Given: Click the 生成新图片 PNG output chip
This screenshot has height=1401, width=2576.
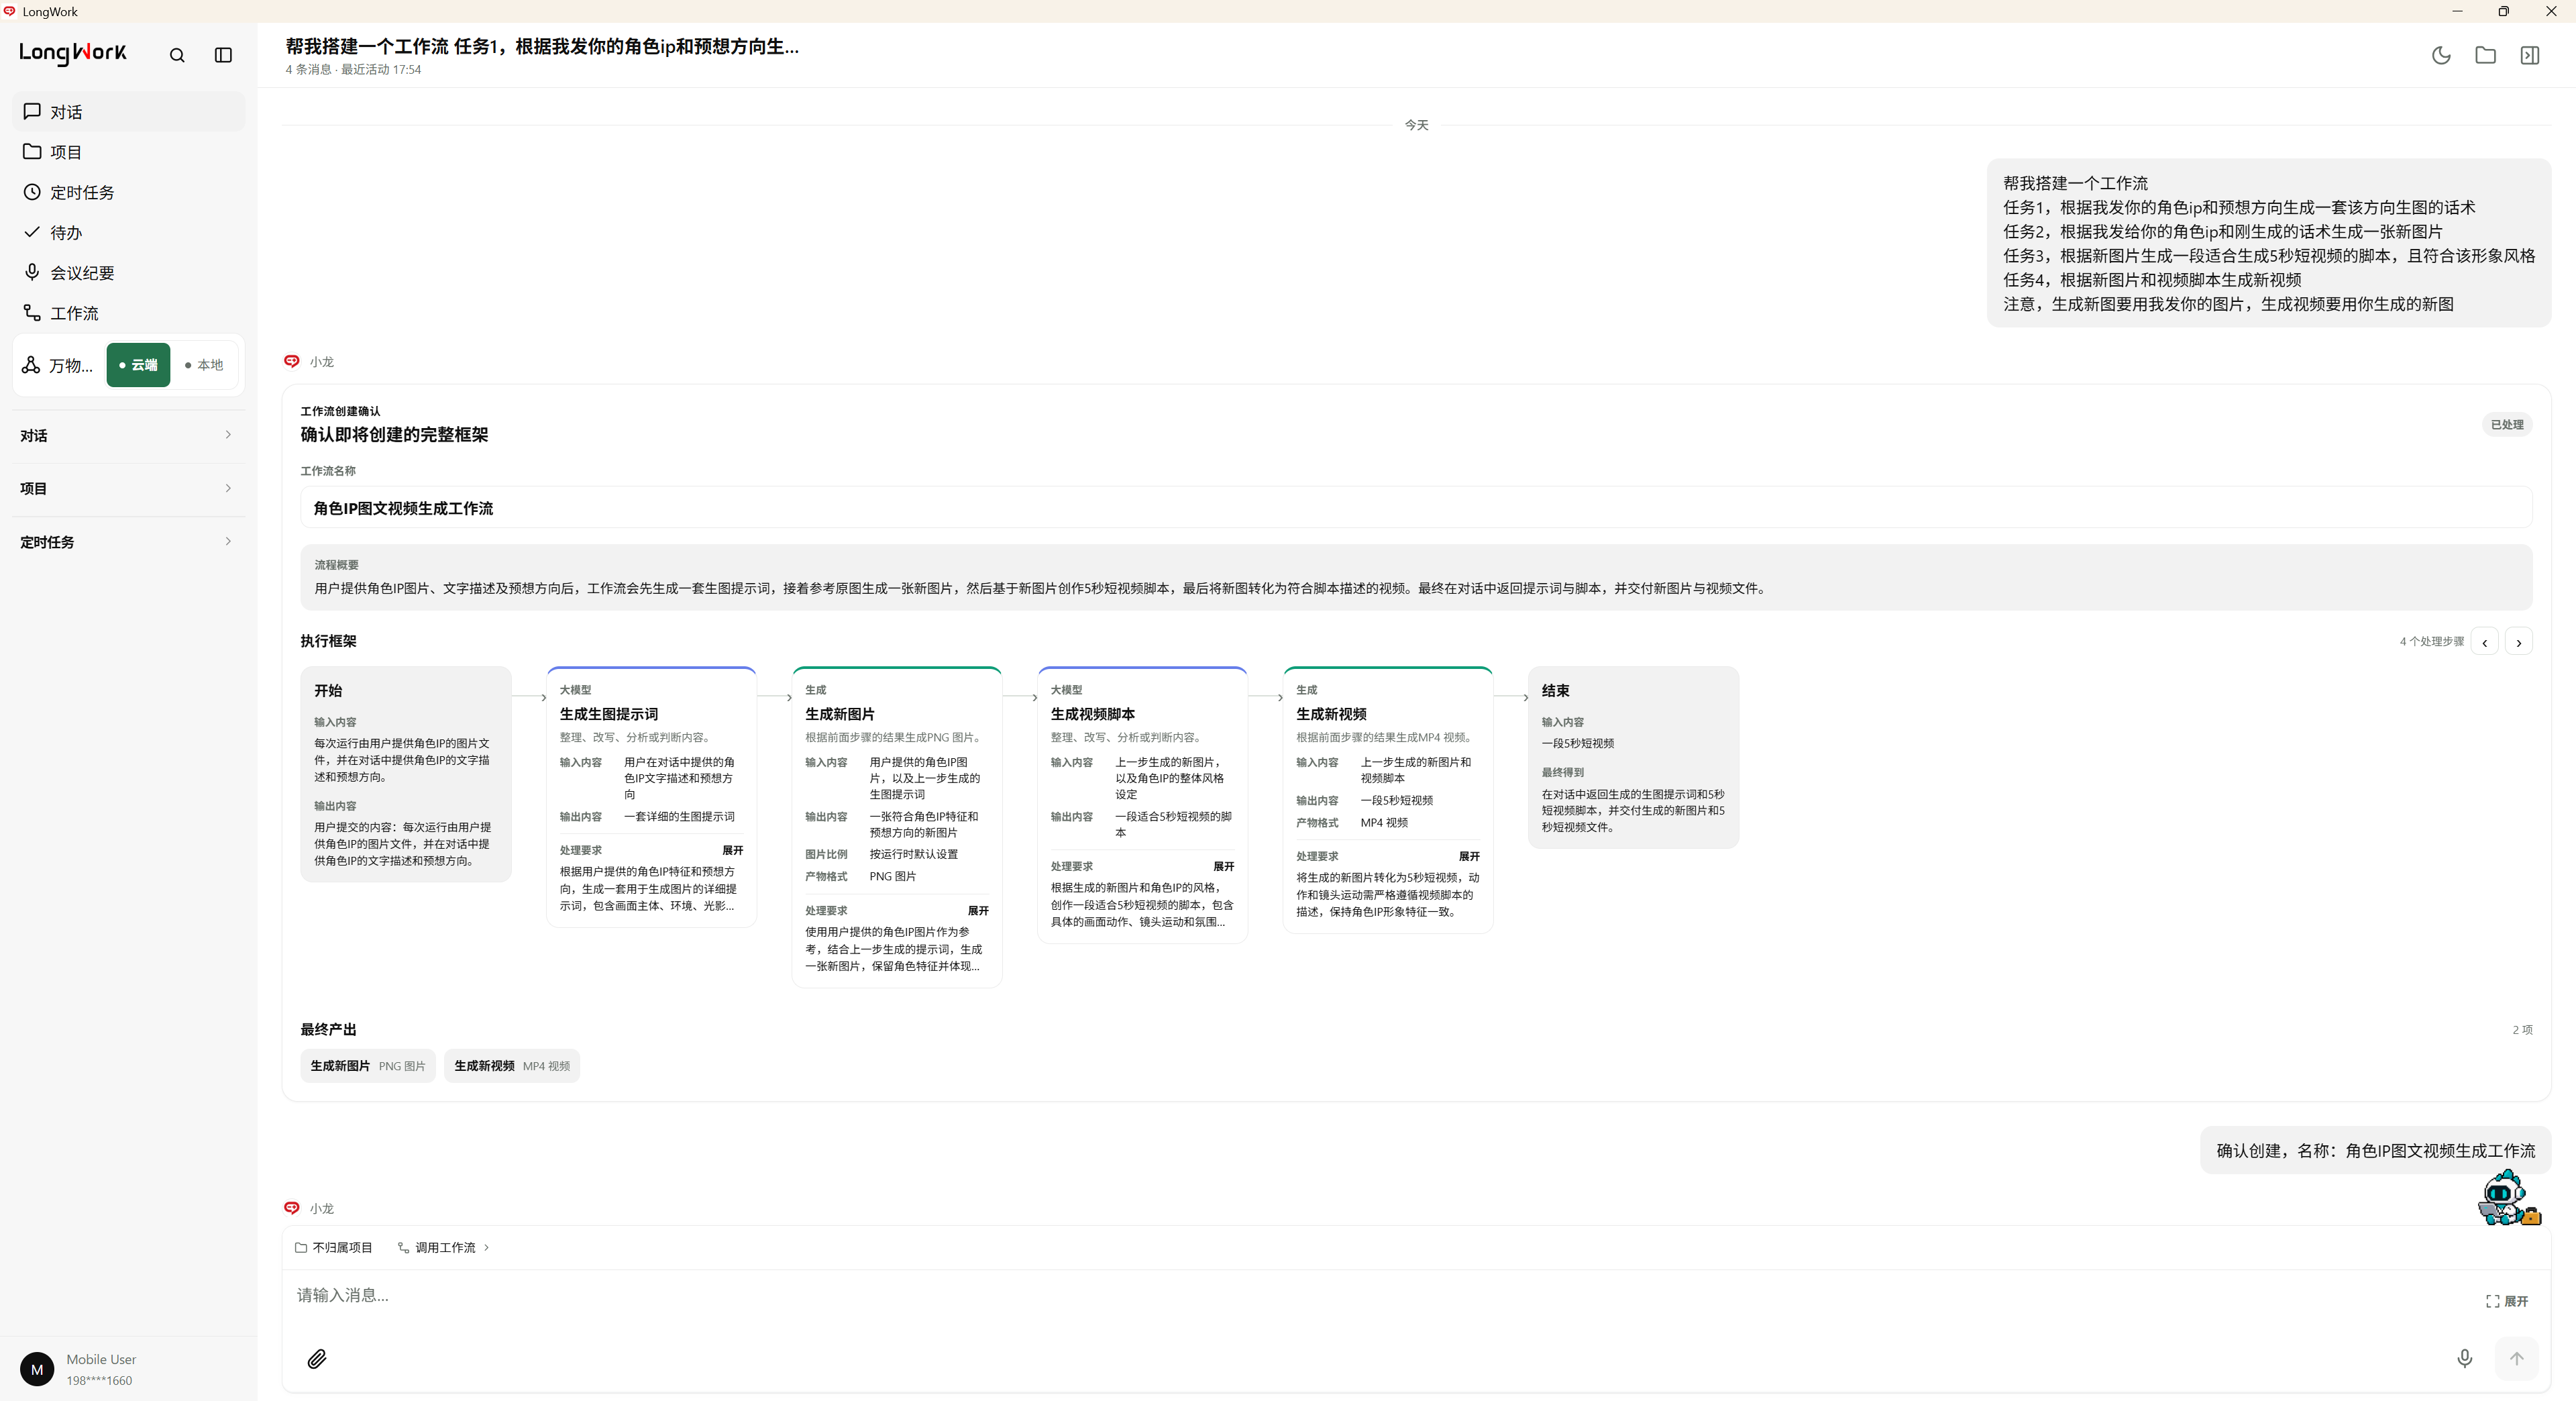Looking at the screenshot, I should point(368,1066).
